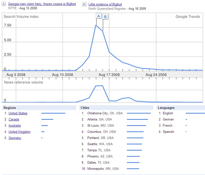
Task: Click the A icon beside the Georgia headline
Action: coord(3,4)
